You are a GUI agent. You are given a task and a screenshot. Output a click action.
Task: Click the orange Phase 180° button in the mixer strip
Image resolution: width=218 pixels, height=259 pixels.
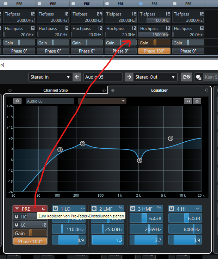154,51
